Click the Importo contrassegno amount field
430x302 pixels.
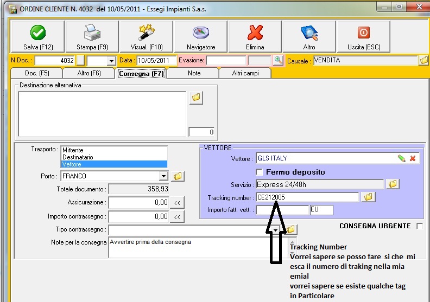point(138,217)
